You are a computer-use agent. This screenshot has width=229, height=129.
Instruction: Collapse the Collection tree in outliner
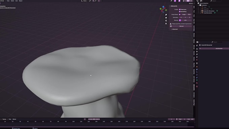tap(198, 5)
